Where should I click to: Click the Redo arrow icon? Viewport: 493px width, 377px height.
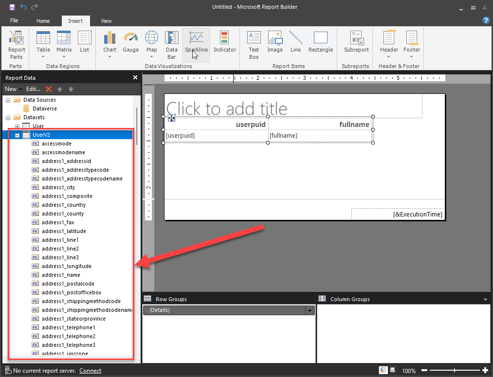coord(35,7)
